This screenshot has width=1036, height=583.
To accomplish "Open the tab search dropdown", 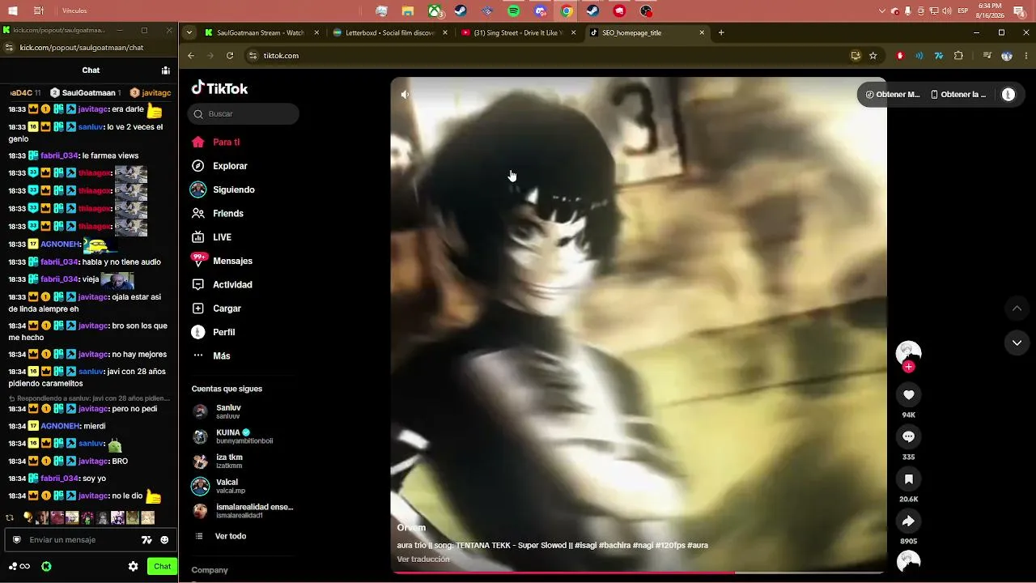I will pyautogui.click(x=189, y=33).
